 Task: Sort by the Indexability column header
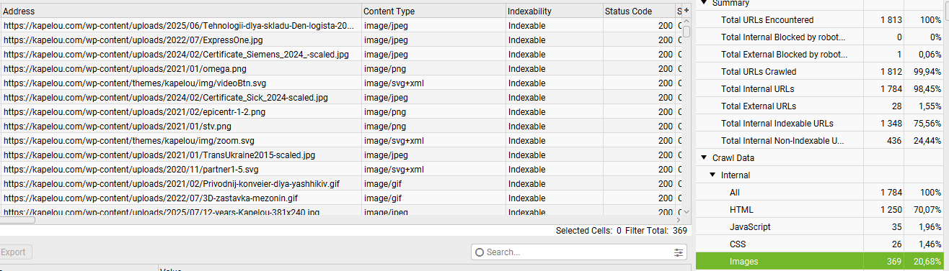(554, 11)
